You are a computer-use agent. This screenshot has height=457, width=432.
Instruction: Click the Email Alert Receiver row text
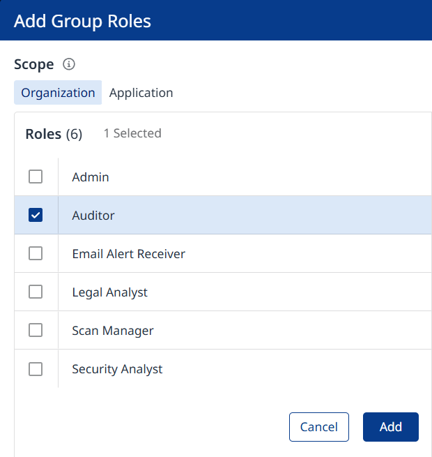pyautogui.click(x=128, y=254)
